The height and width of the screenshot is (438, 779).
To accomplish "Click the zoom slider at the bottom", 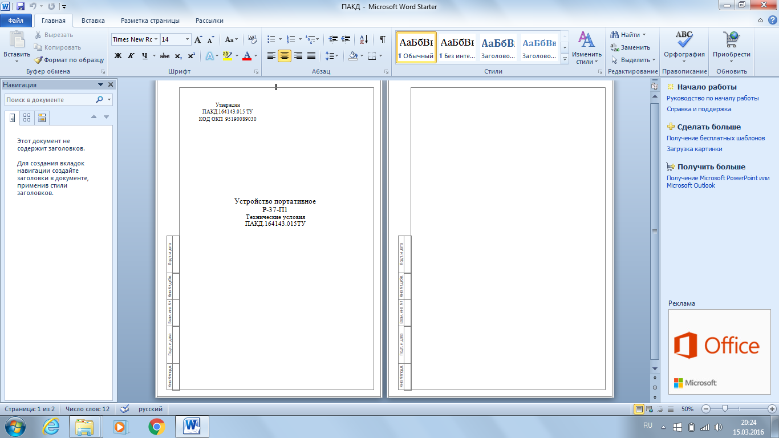I will point(724,409).
